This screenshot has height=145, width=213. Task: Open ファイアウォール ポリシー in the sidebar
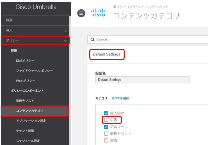pyautogui.click(x=34, y=71)
